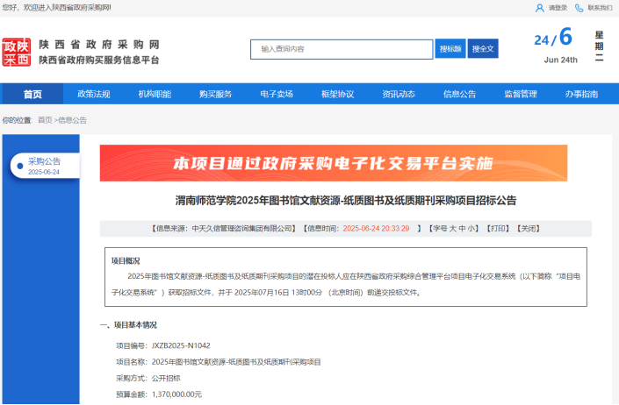Click the red 政采 site logo

tap(16, 53)
